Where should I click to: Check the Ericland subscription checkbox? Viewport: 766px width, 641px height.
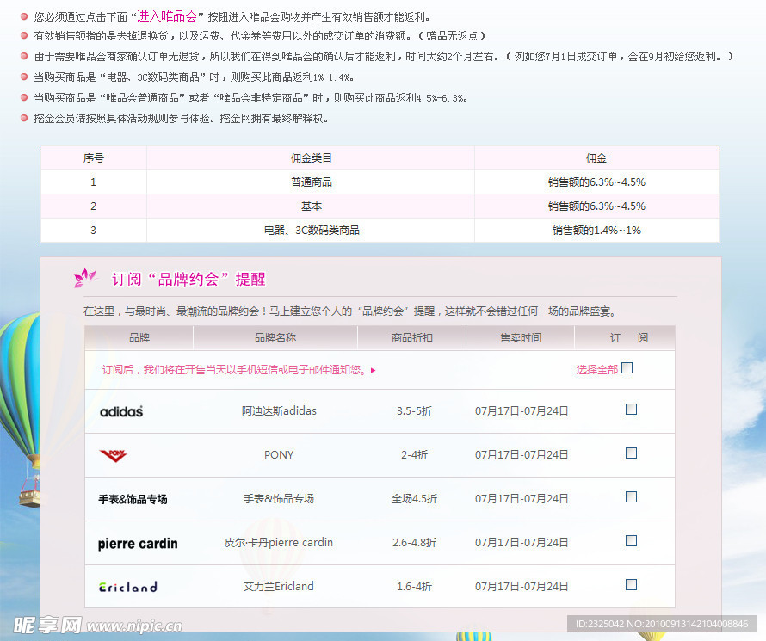pos(631,584)
